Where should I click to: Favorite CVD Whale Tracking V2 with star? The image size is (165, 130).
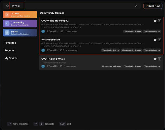(x=155, y=21)
